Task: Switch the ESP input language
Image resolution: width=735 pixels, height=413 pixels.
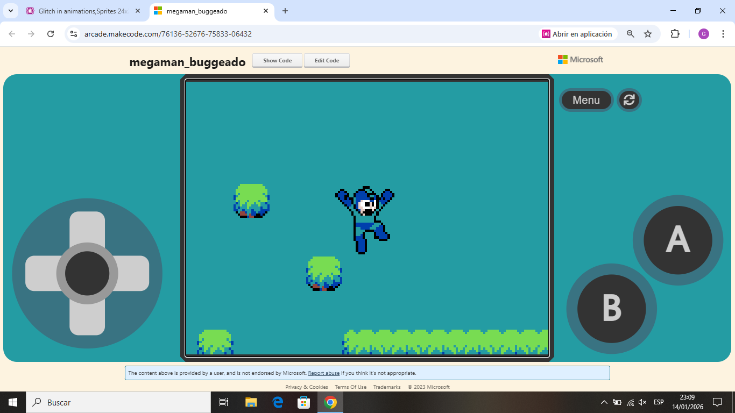Action: tap(659, 402)
